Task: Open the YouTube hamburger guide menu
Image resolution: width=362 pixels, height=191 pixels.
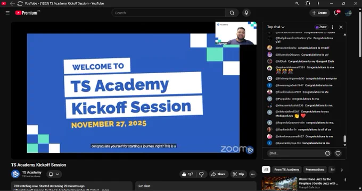Action: pos(7,13)
